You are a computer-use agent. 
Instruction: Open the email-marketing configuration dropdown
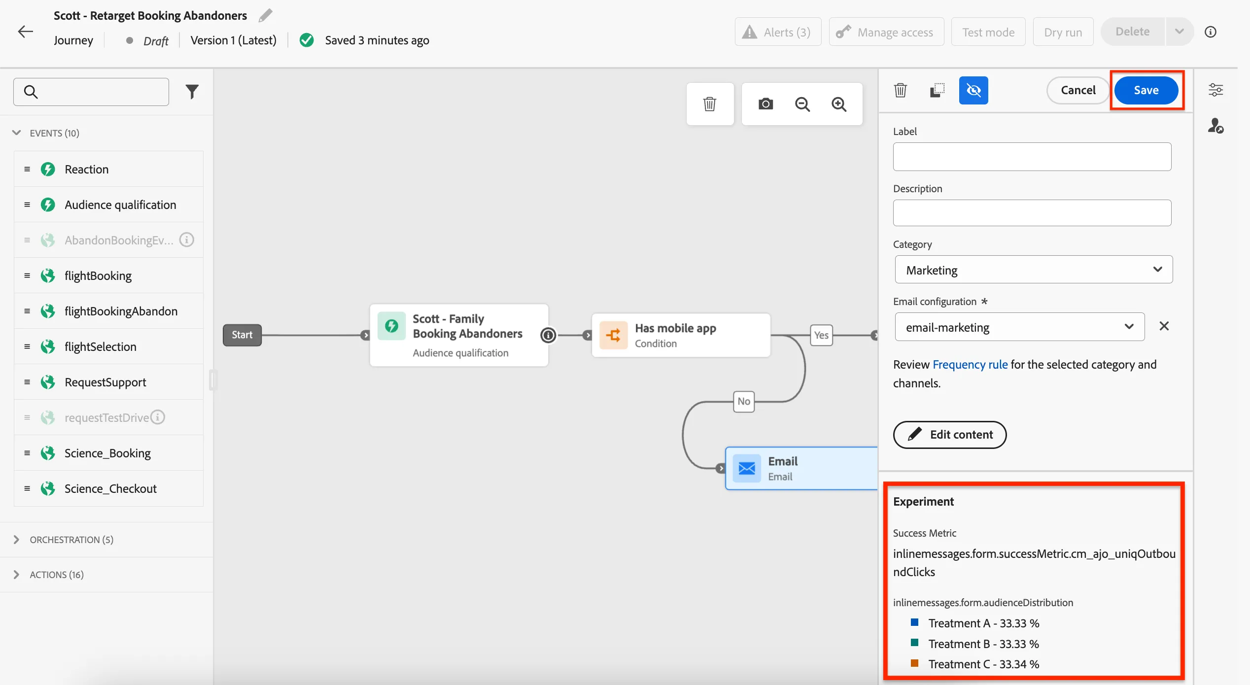1019,327
